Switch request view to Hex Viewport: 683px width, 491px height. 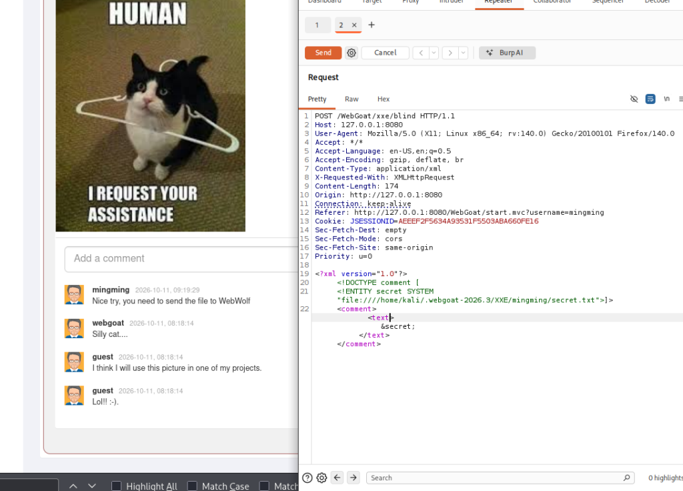click(x=384, y=99)
